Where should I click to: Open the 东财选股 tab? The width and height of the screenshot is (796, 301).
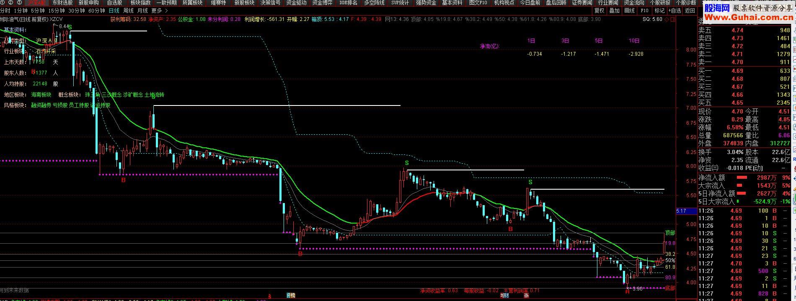point(62,3)
